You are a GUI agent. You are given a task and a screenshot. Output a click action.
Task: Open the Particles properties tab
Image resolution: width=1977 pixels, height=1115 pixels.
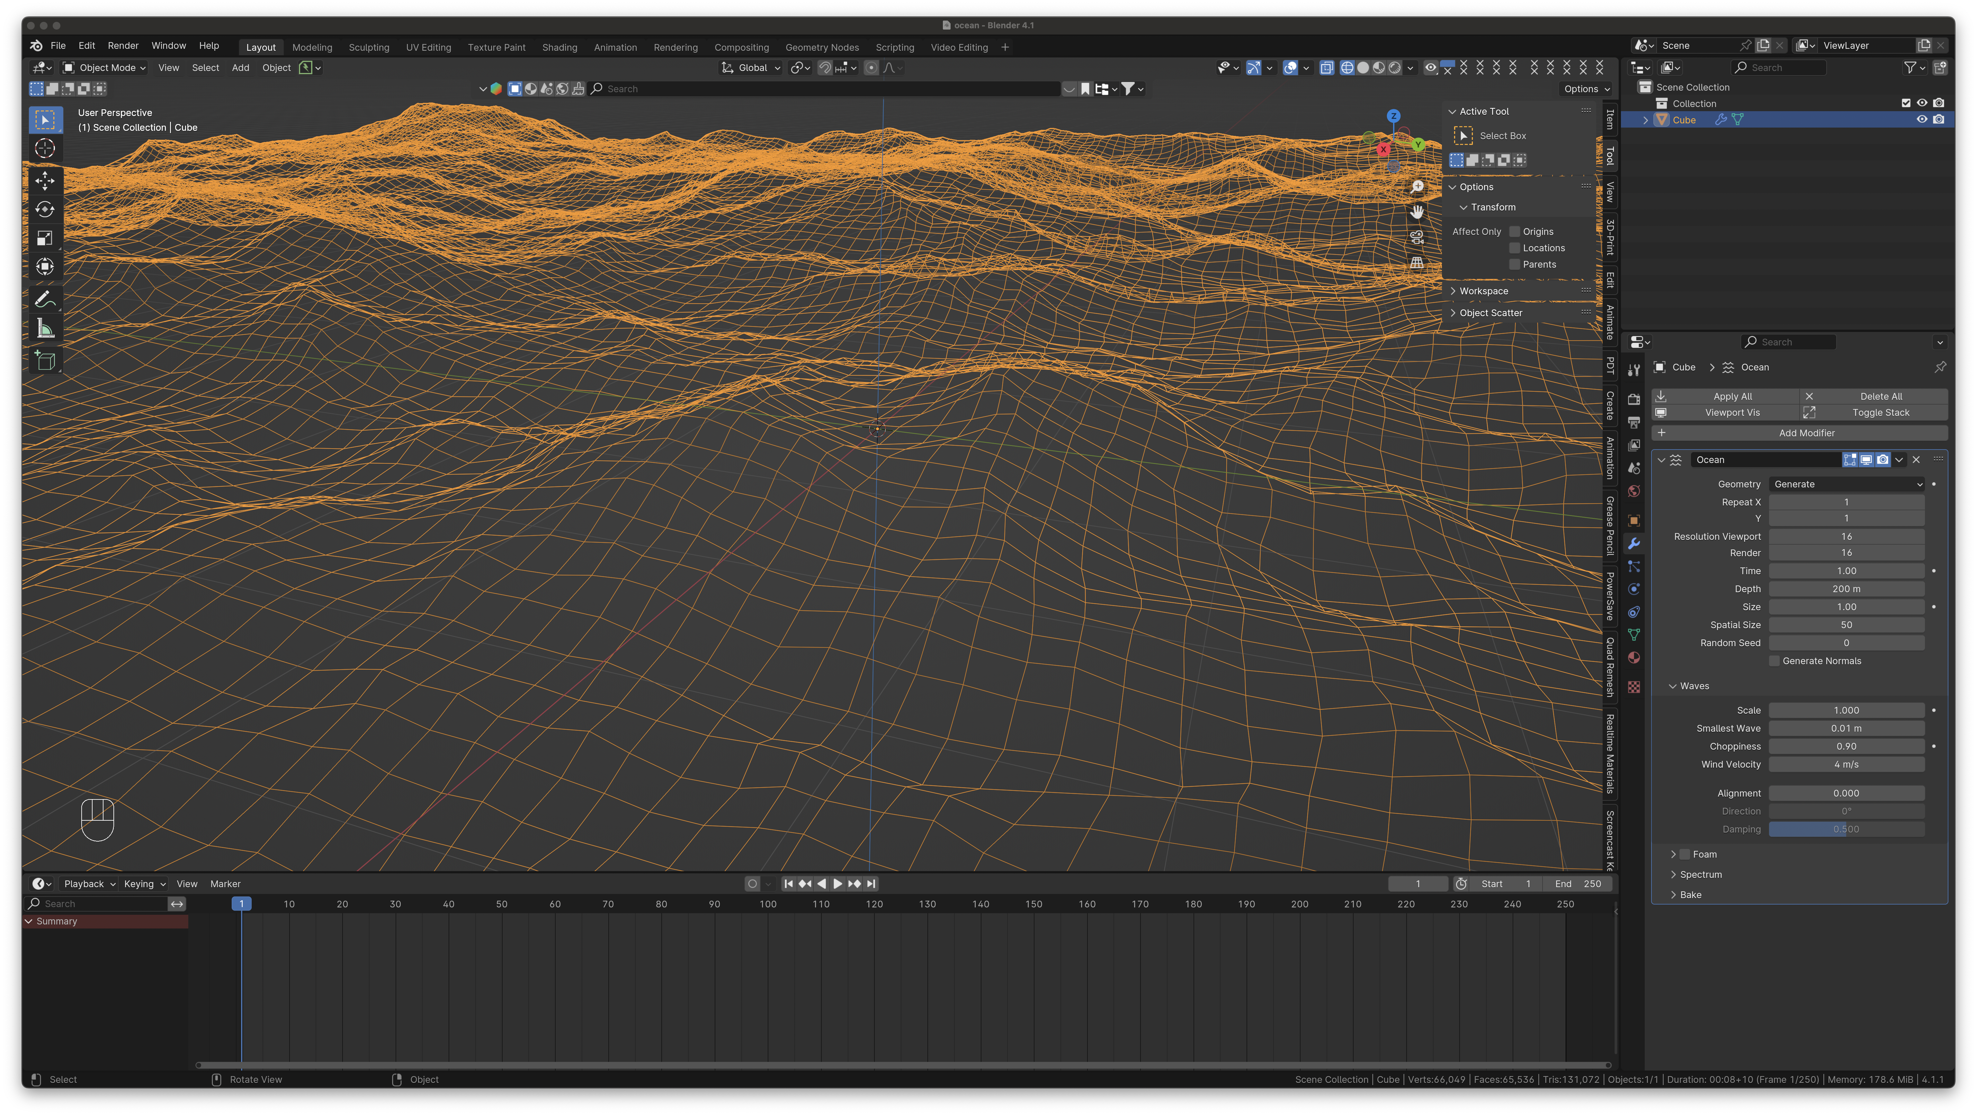click(x=1634, y=566)
